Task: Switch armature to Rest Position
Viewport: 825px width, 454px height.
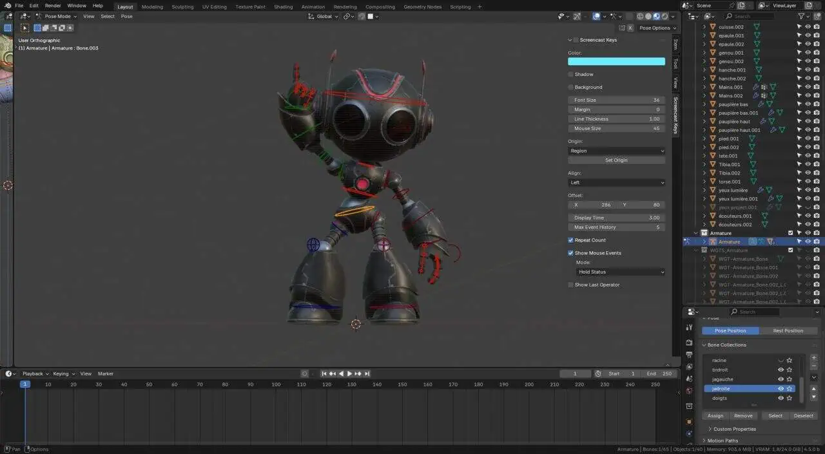Action: 788,330
